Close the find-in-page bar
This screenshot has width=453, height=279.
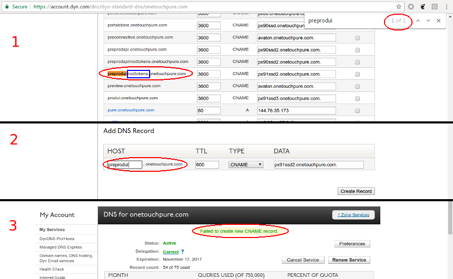[439, 20]
